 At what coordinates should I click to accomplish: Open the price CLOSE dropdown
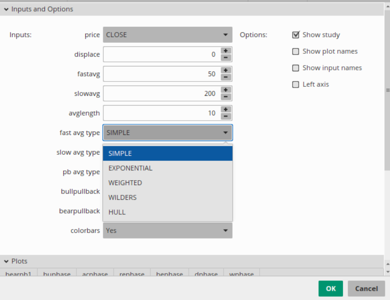[x=167, y=35]
